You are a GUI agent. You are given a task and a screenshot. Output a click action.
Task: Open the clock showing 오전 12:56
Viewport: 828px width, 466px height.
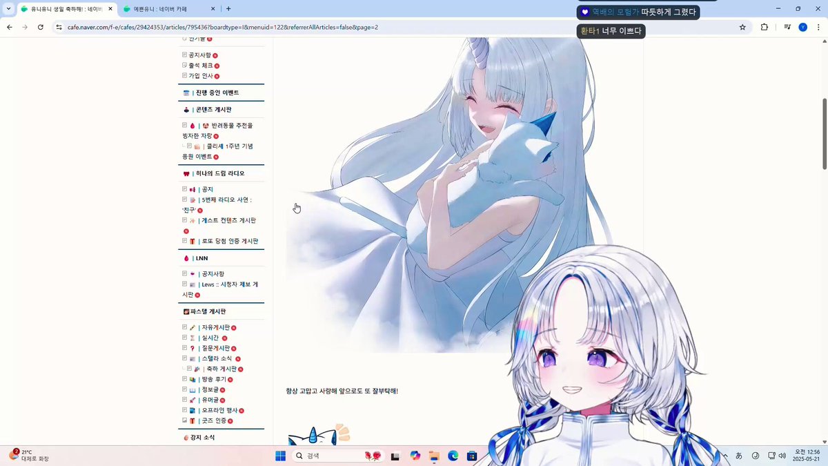pos(805,455)
